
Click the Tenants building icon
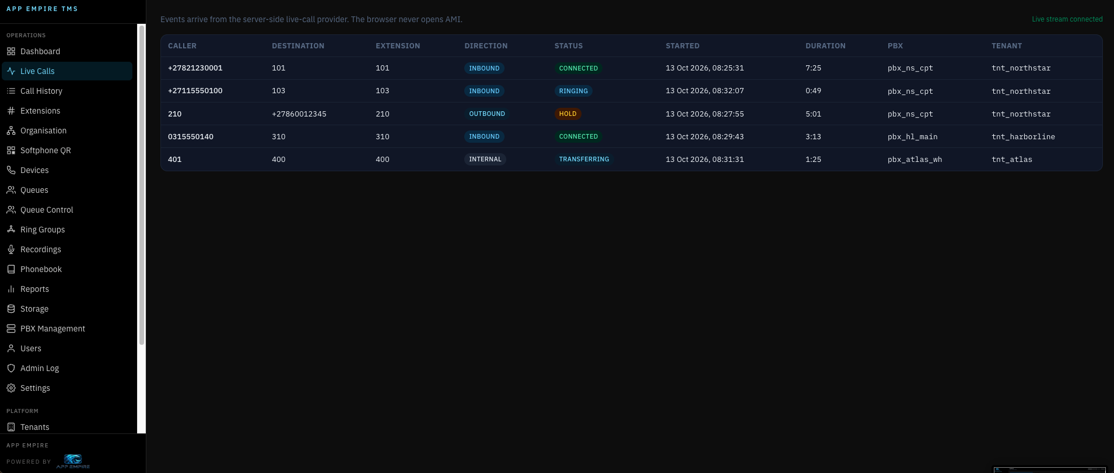[11, 427]
